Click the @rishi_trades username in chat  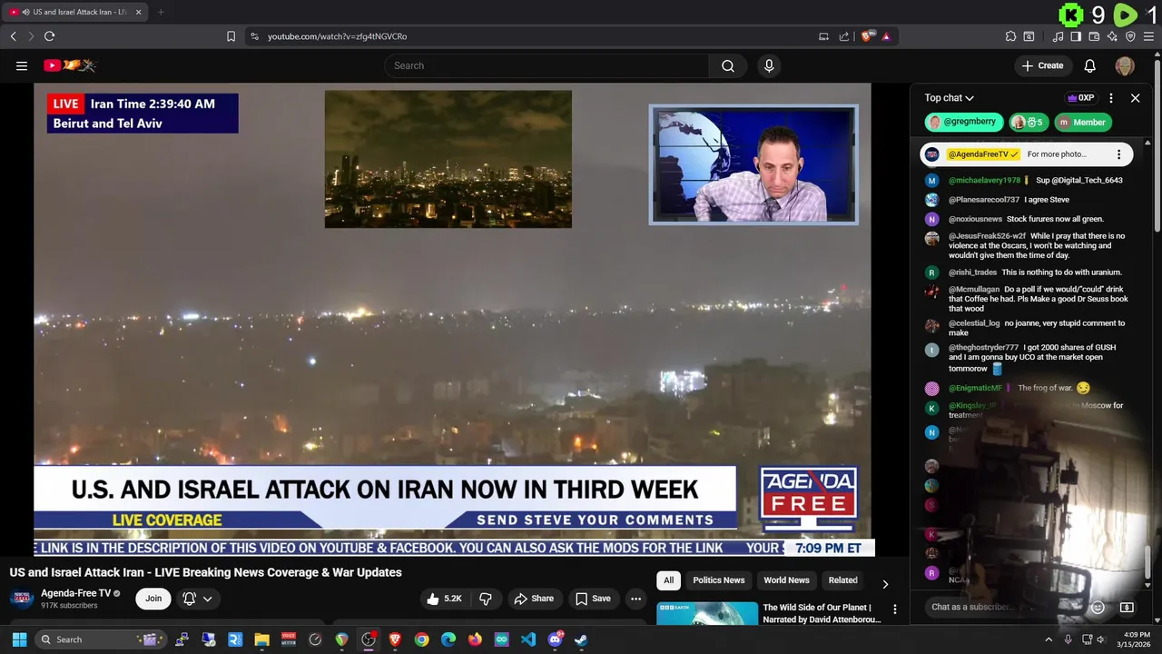972,272
